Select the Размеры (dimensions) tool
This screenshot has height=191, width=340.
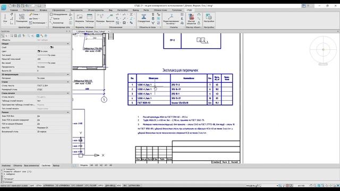tap(100, 18)
